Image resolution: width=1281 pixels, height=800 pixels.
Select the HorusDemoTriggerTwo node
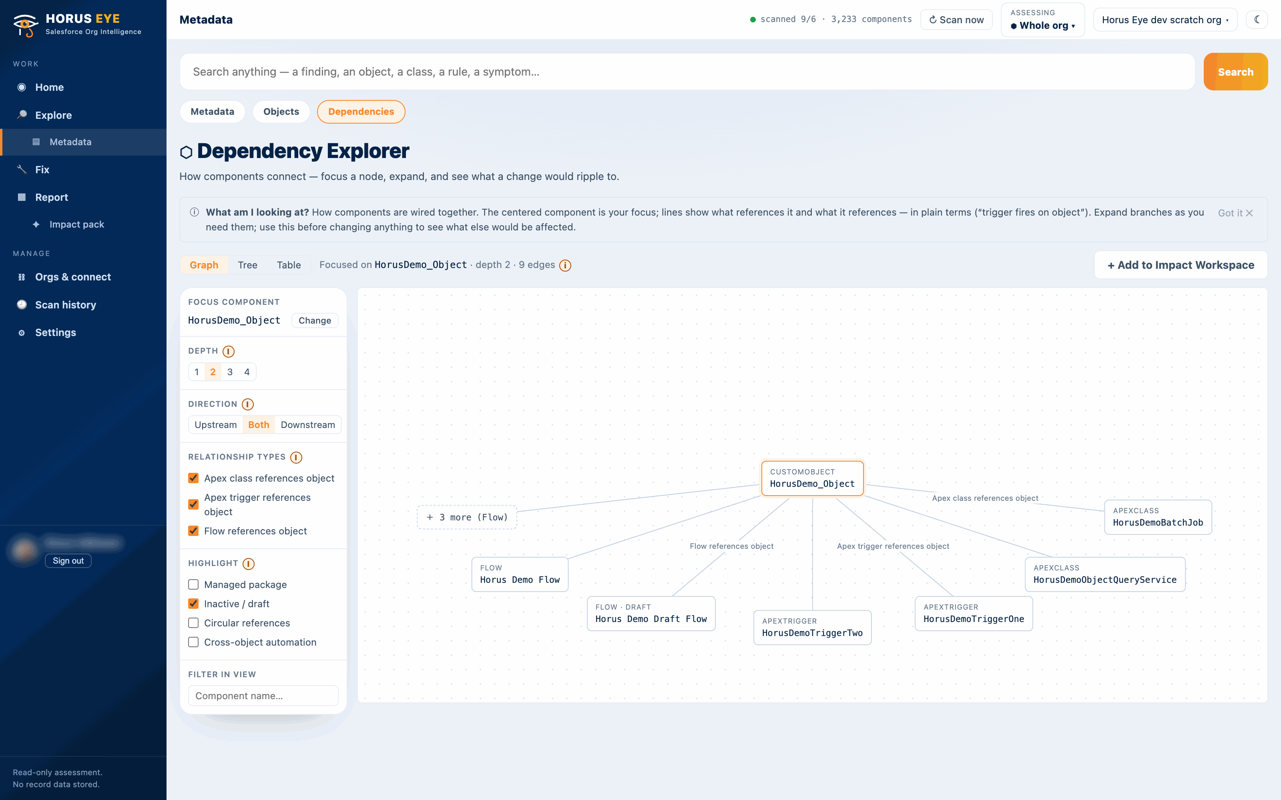(812, 628)
